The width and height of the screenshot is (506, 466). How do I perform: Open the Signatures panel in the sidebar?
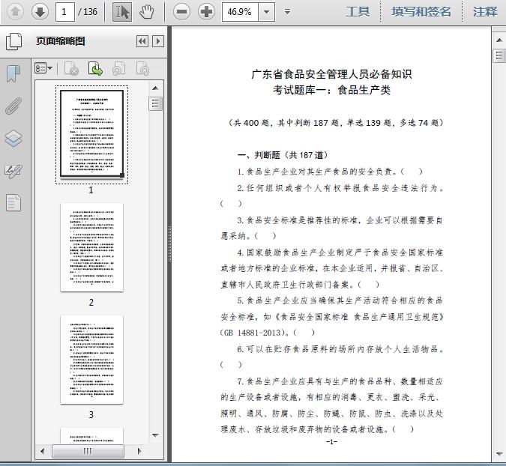point(13,170)
